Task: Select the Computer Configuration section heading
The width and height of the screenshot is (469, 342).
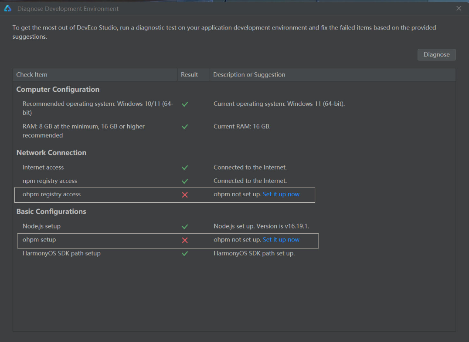Action: tap(58, 89)
